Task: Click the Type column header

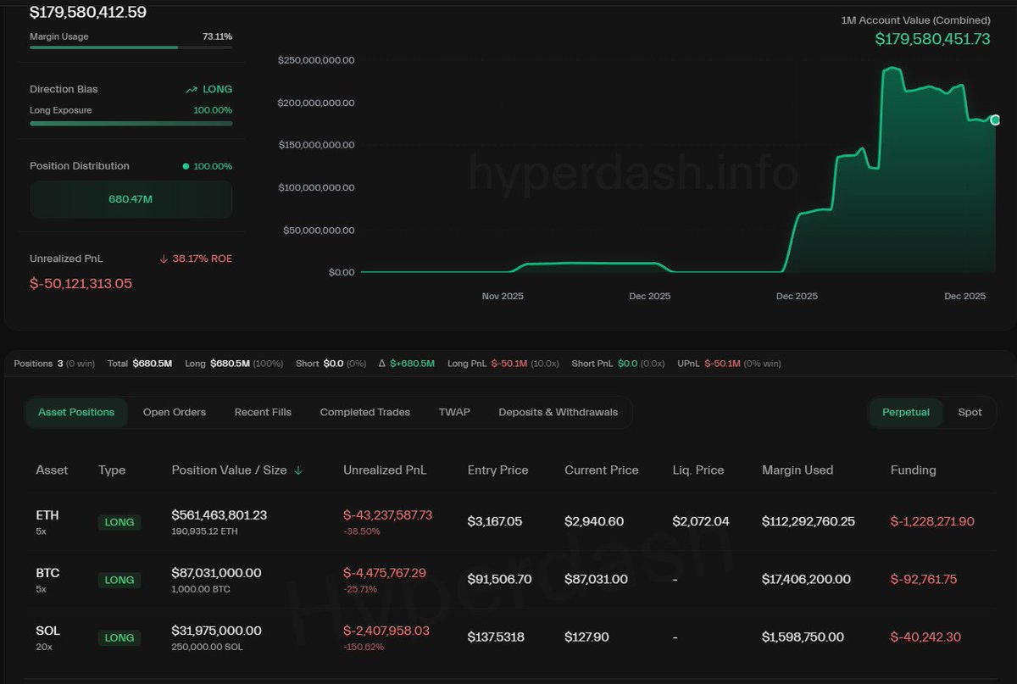Action: click(112, 470)
